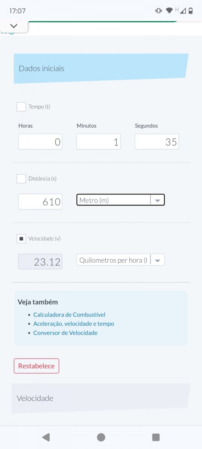Open the Quilometros per hora dropdown
The width and height of the screenshot is (202, 449).
[x=120, y=260]
